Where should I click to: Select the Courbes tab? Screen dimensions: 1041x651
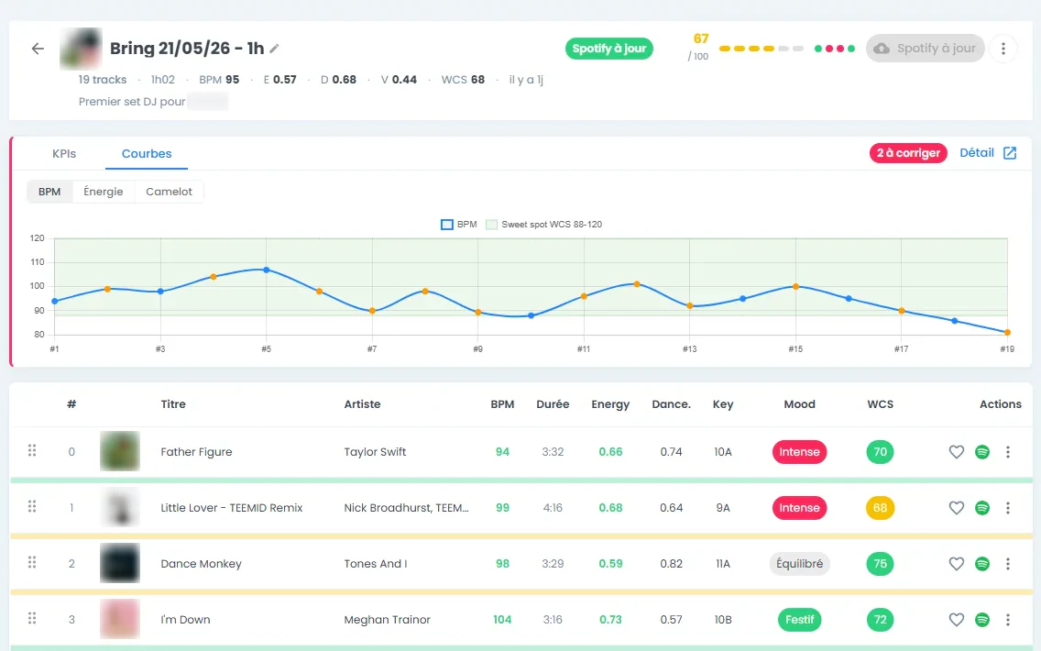(147, 153)
